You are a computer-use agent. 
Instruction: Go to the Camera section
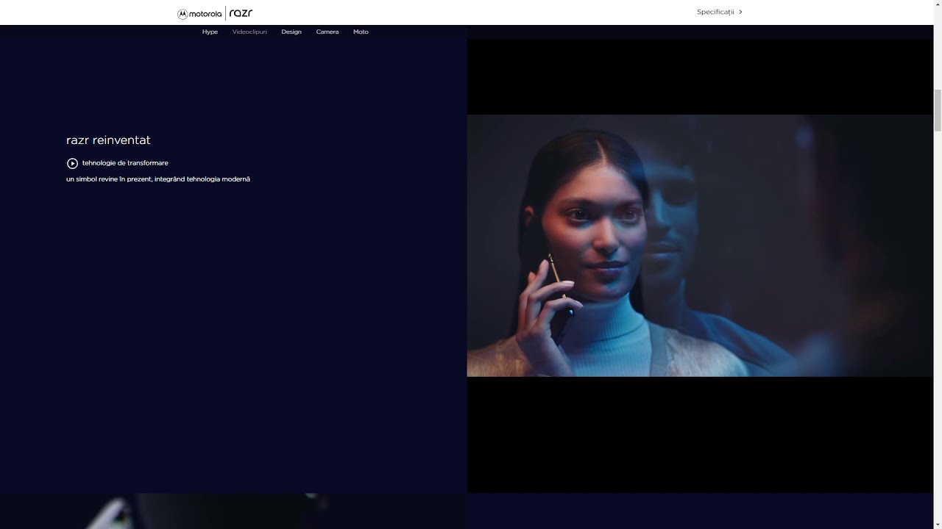(327, 32)
